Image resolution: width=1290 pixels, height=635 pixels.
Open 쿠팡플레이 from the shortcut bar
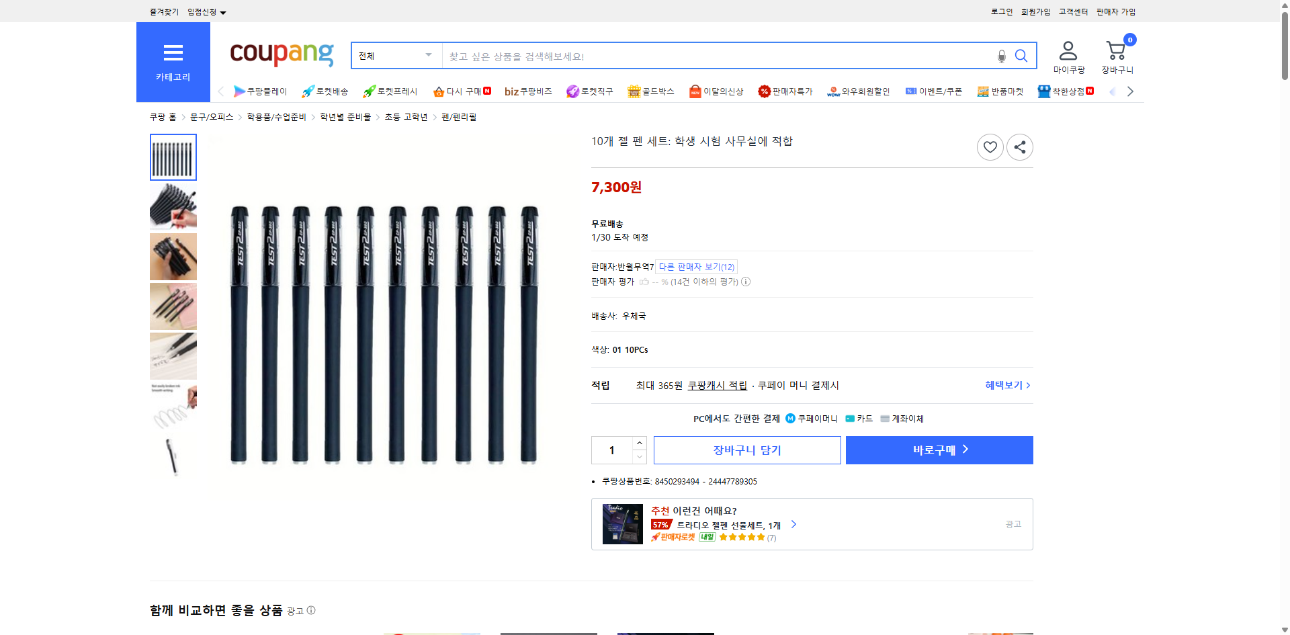261,91
